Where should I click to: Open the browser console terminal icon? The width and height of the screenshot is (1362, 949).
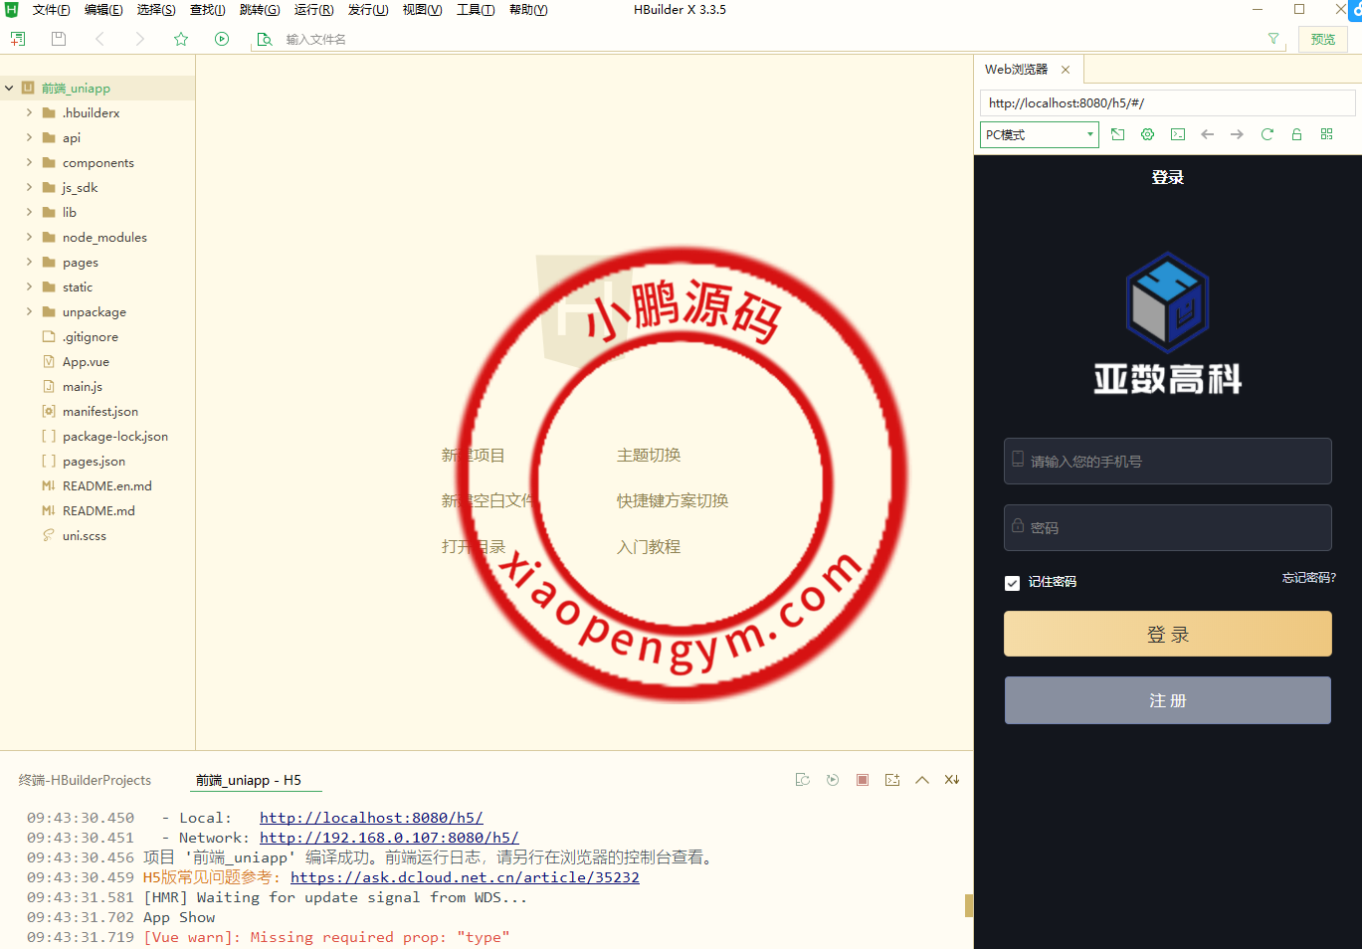click(x=1178, y=134)
